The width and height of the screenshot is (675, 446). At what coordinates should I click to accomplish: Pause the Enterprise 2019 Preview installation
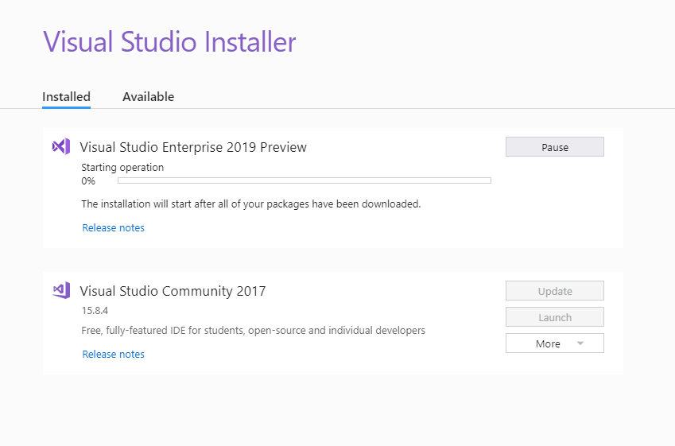click(554, 147)
